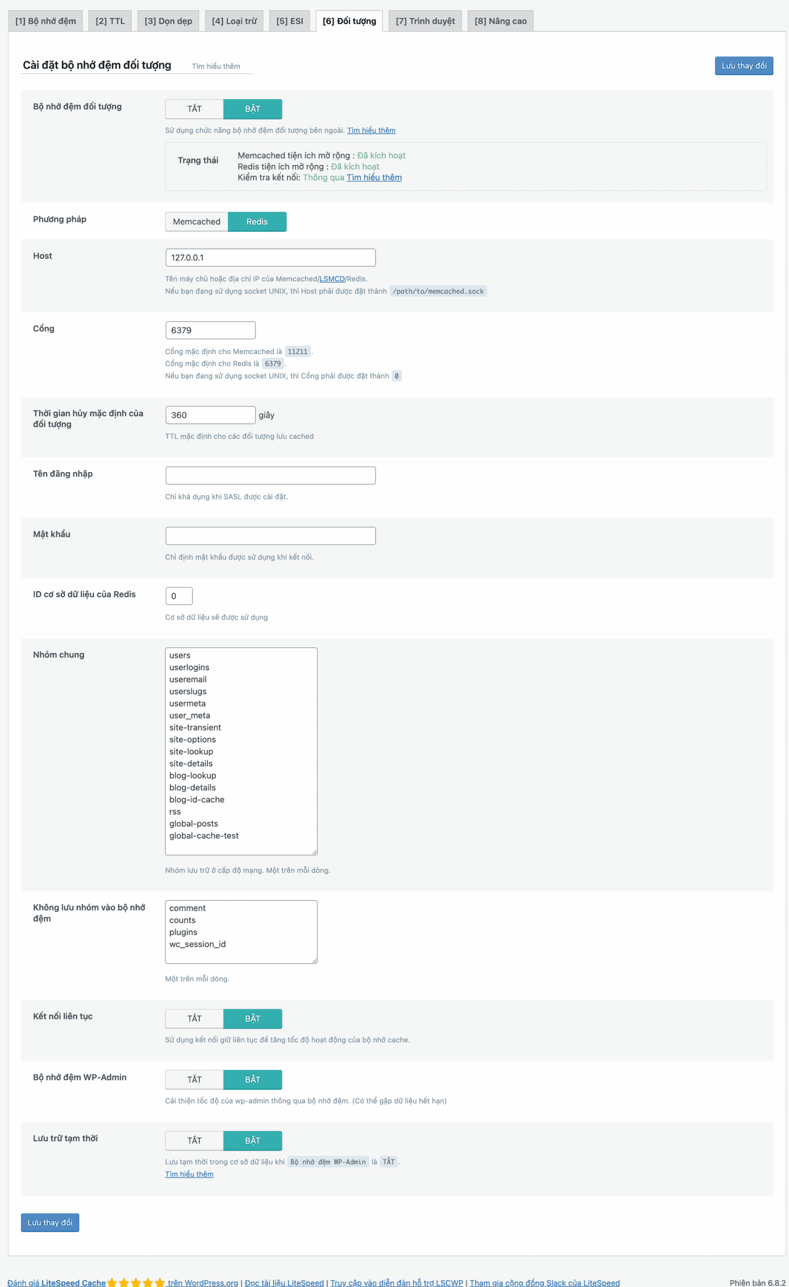
Task: Open the [1] Bộ nhớ đệm tab
Action: point(45,21)
